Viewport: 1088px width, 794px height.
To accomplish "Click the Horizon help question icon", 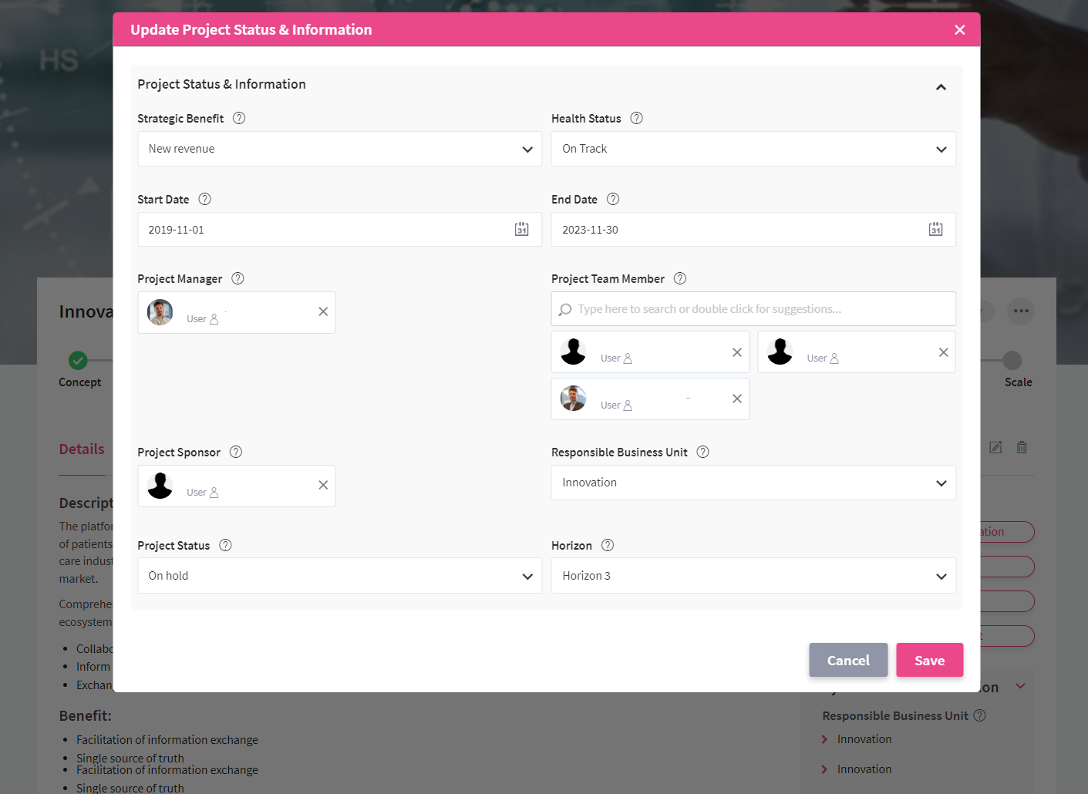I will pos(608,546).
